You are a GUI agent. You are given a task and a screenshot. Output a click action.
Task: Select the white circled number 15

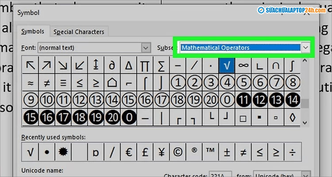pos(129,100)
